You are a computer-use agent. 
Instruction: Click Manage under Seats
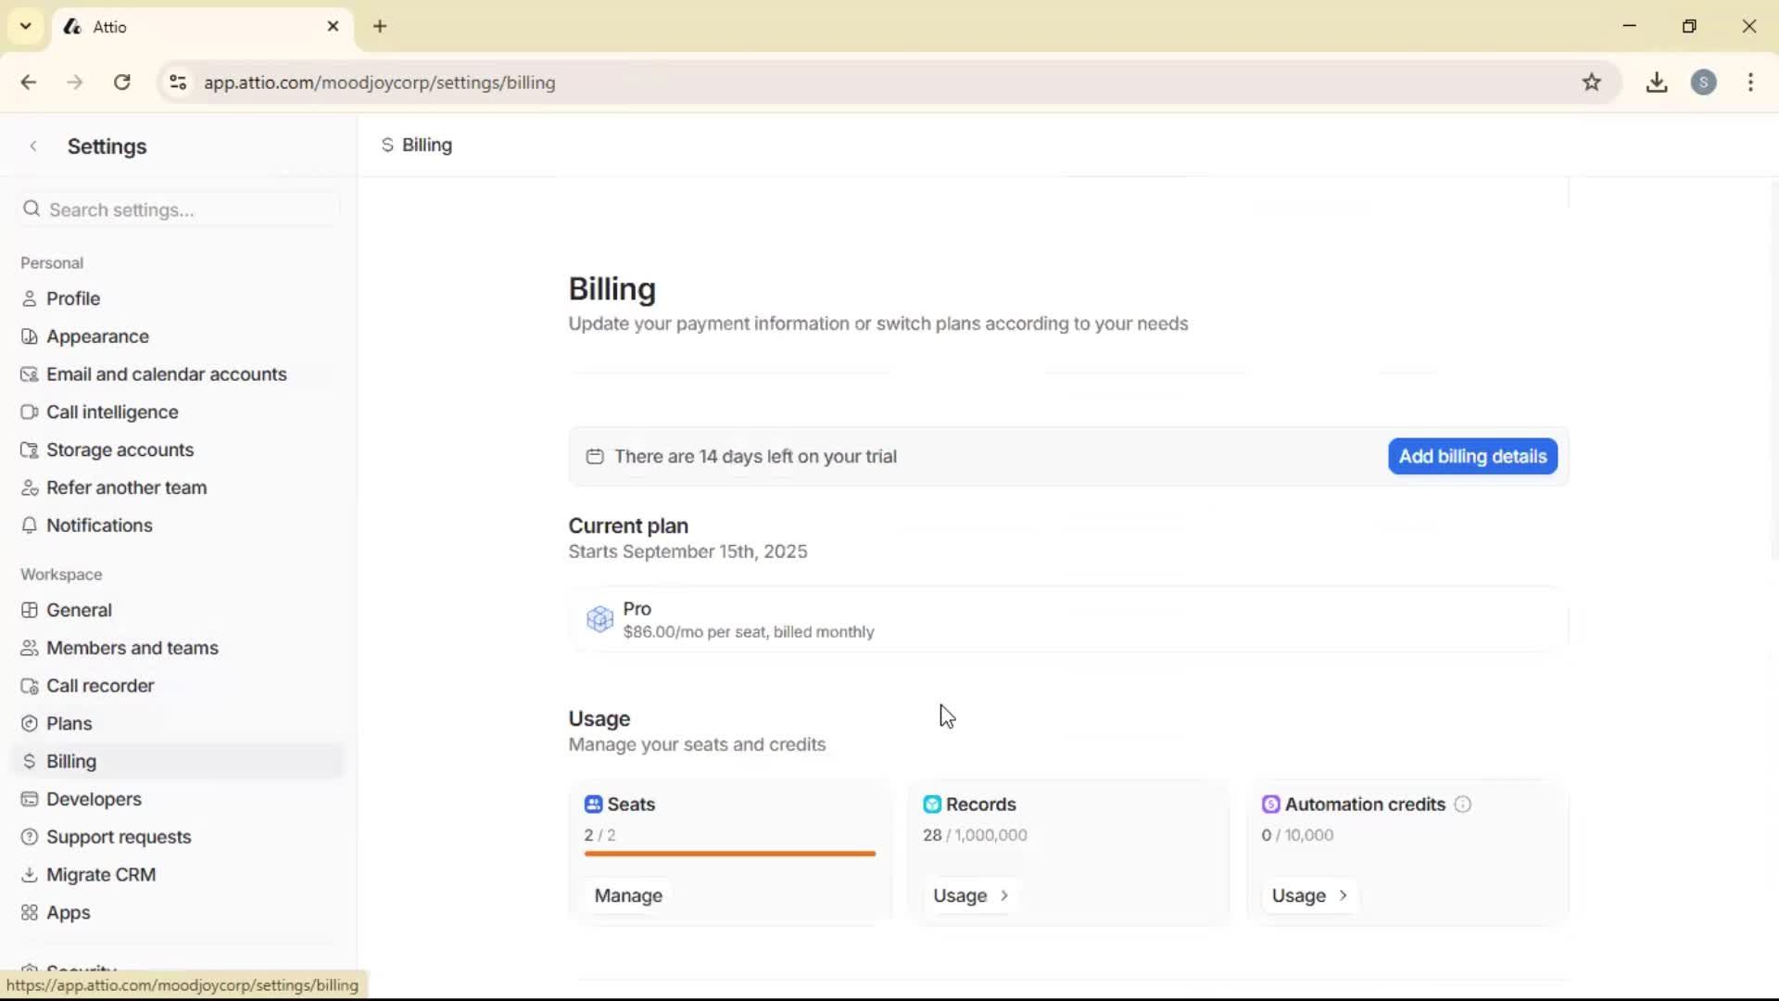tap(628, 895)
